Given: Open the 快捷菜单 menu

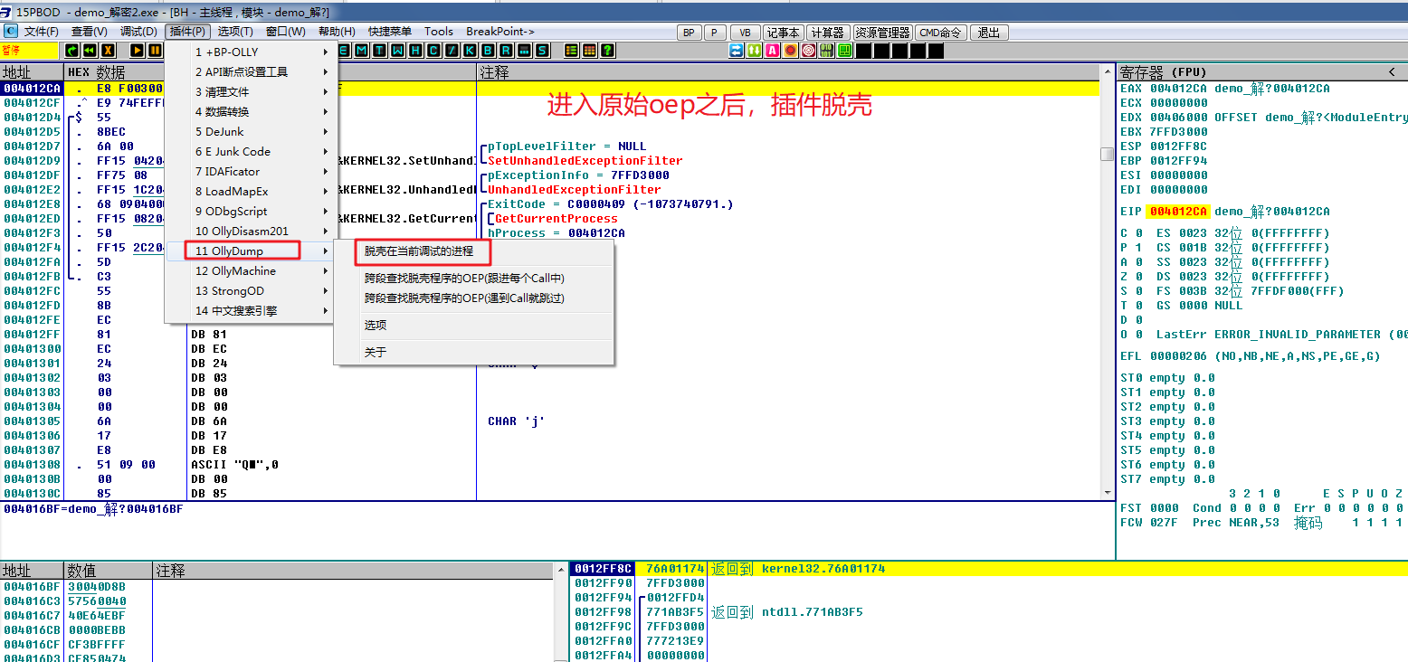Looking at the screenshot, I should click(x=389, y=32).
